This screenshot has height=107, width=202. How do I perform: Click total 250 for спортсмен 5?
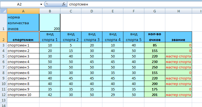point(155,67)
